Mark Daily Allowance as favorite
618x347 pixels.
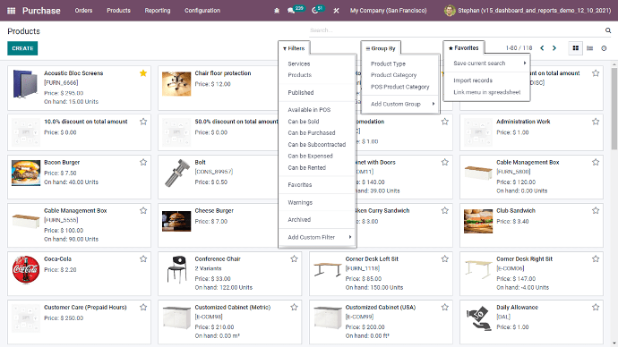(x=596, y=308)
